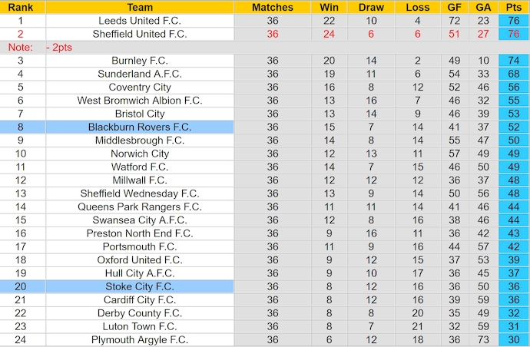Sort by the Pts column header

click(x=514, y=7)
